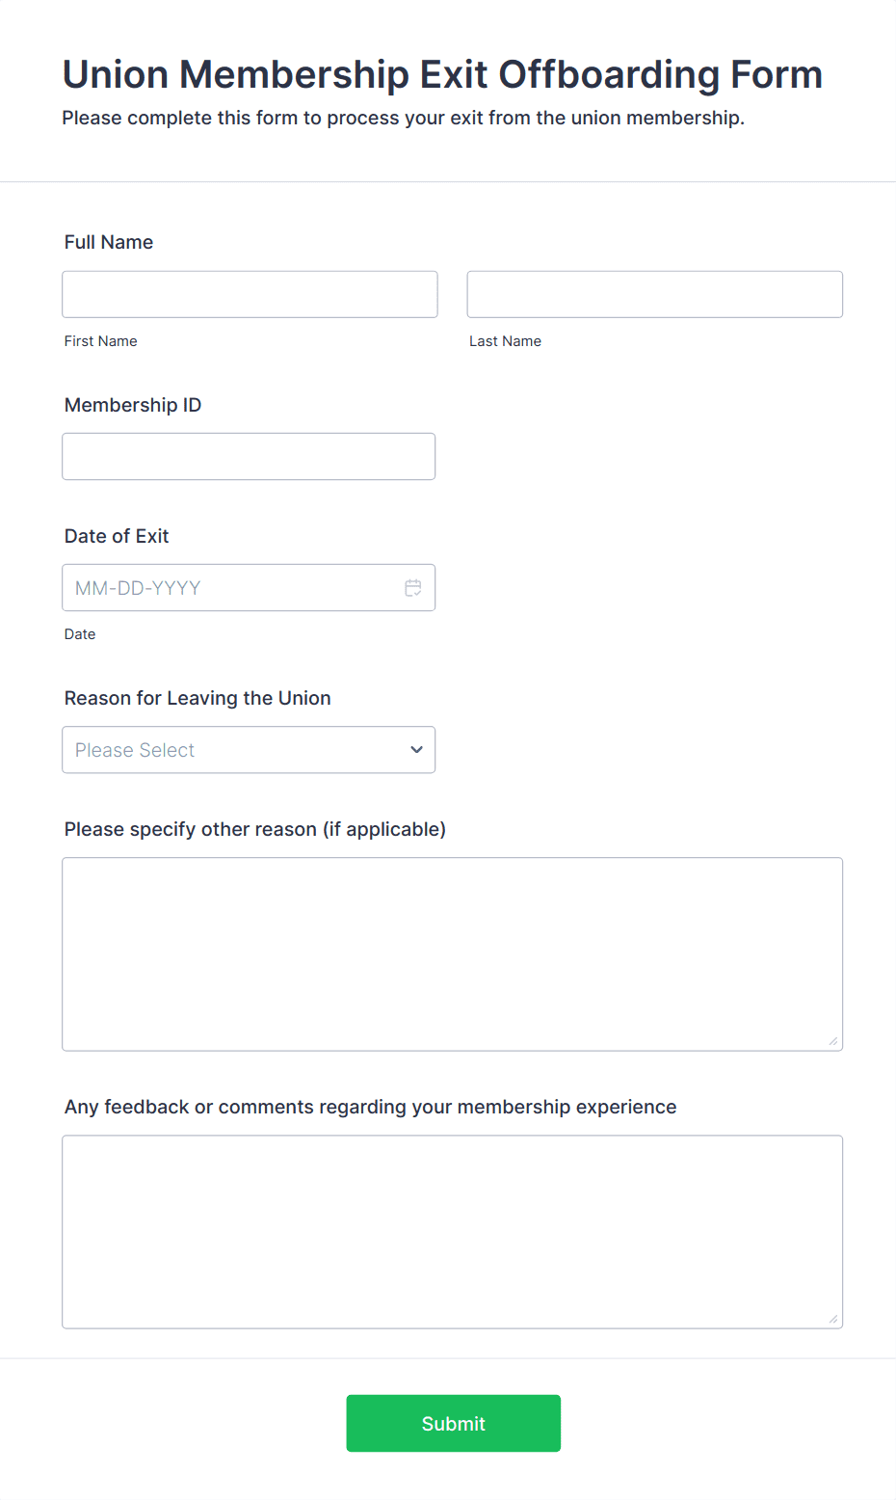Click the "First Name" sublabel
896x1500 pixels.
click(101, 341)
